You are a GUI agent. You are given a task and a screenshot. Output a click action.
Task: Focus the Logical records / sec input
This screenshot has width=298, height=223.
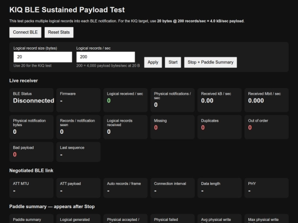click(x=105, y=57)
